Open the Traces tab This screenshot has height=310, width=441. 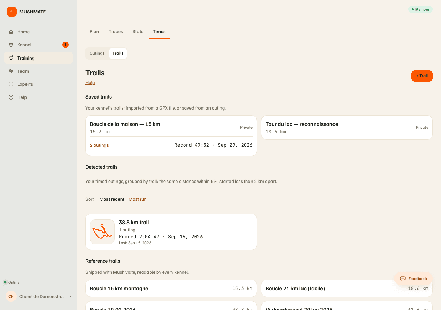click(116, 31)
